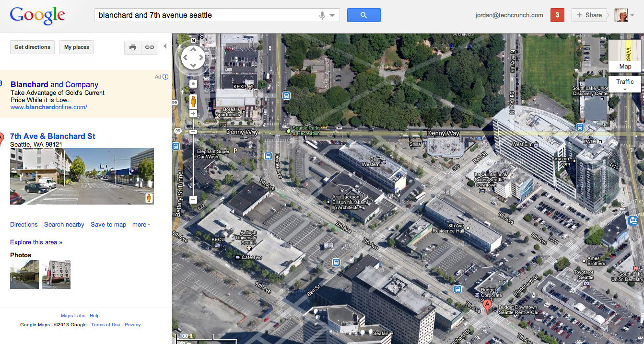Click the Get directions button

click(x=32, y=47)
